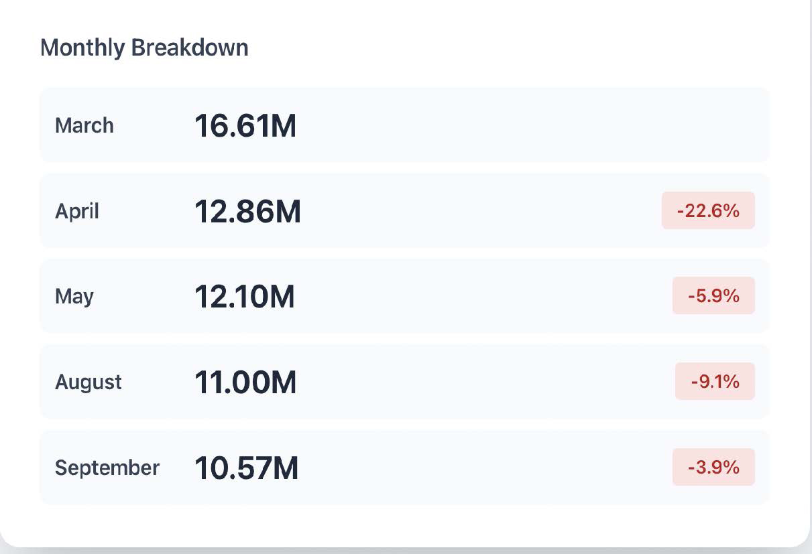Click empty area of the March row
Viewport: 812px width, 554px height.
pos(503,126)
